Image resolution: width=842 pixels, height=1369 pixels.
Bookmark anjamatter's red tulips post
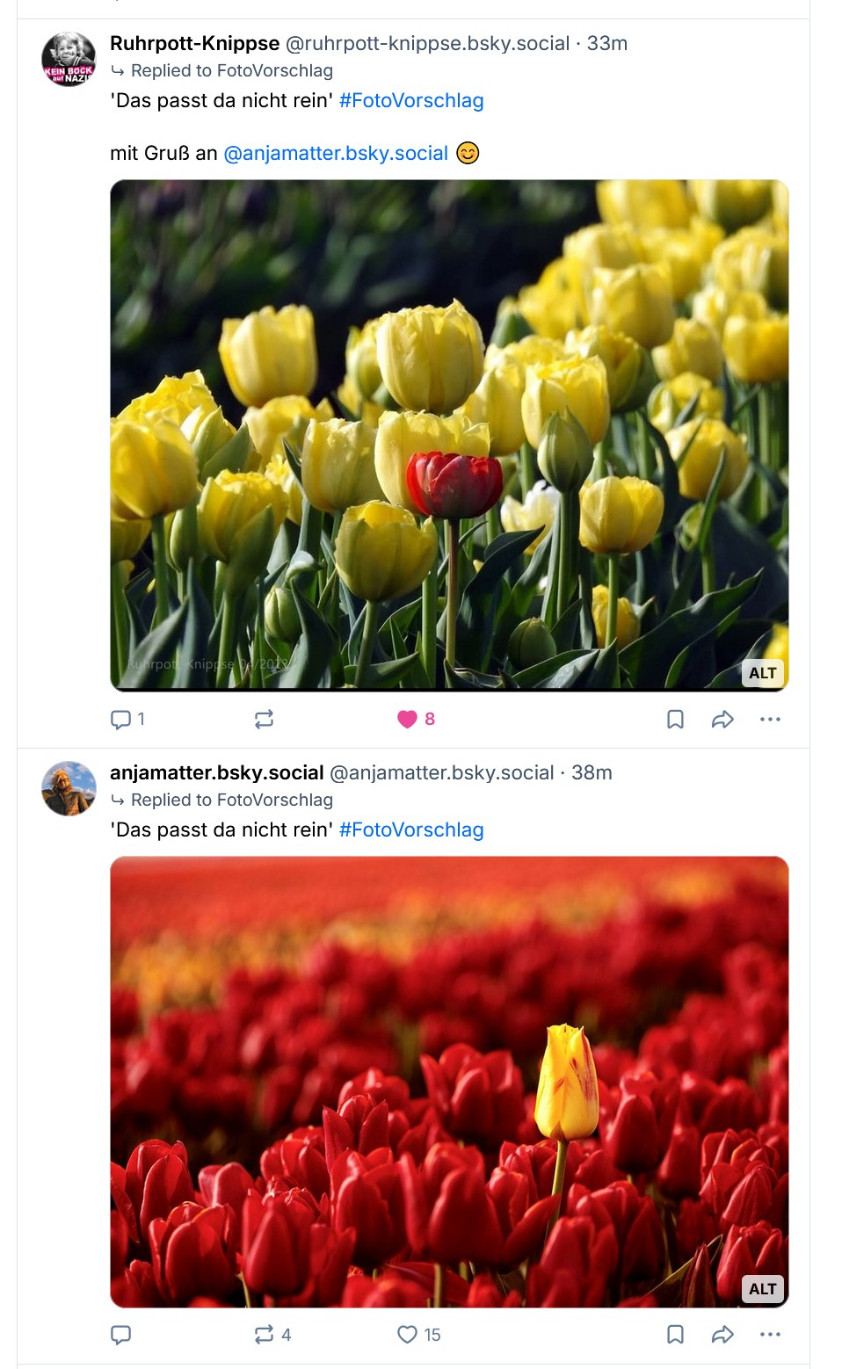675,1335
